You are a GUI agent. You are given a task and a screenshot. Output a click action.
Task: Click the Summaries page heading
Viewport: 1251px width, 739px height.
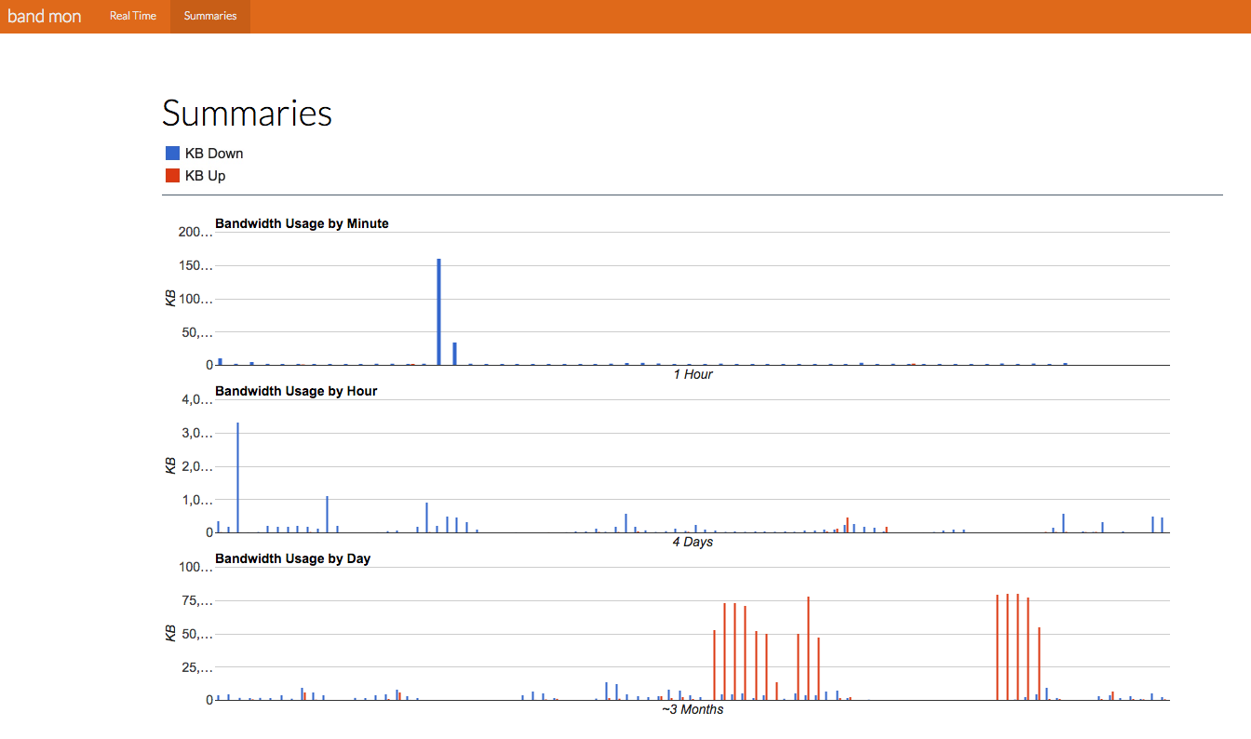[x=247, y=114]
